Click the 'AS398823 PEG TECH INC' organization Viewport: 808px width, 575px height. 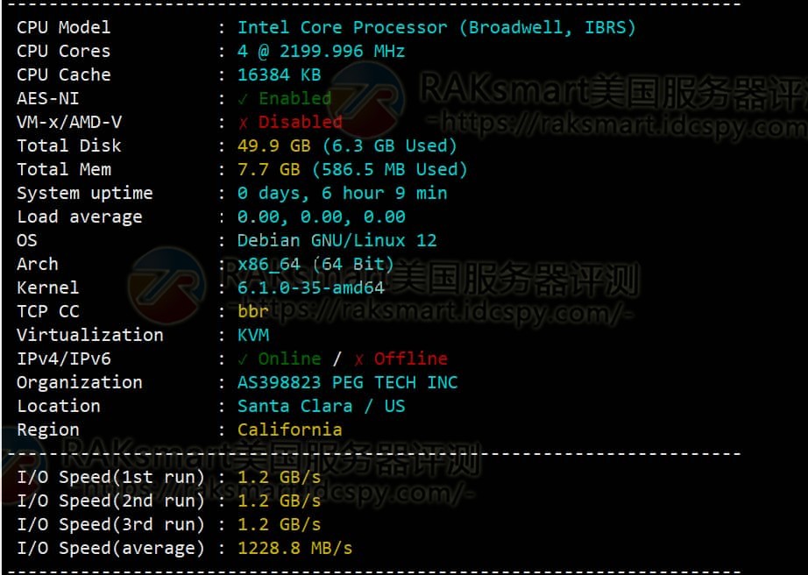click(x=347, y=382)
